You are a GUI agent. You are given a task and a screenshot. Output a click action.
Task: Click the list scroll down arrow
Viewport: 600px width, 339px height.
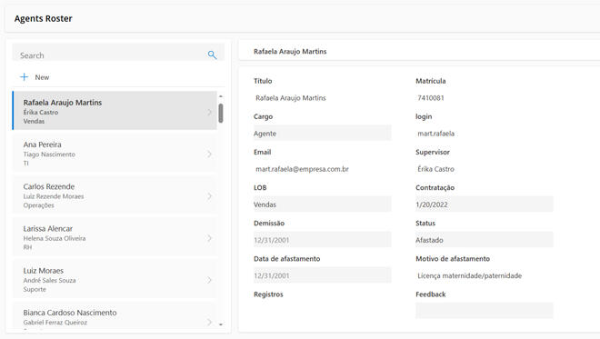pyautogui.click(x=221, y=324)
